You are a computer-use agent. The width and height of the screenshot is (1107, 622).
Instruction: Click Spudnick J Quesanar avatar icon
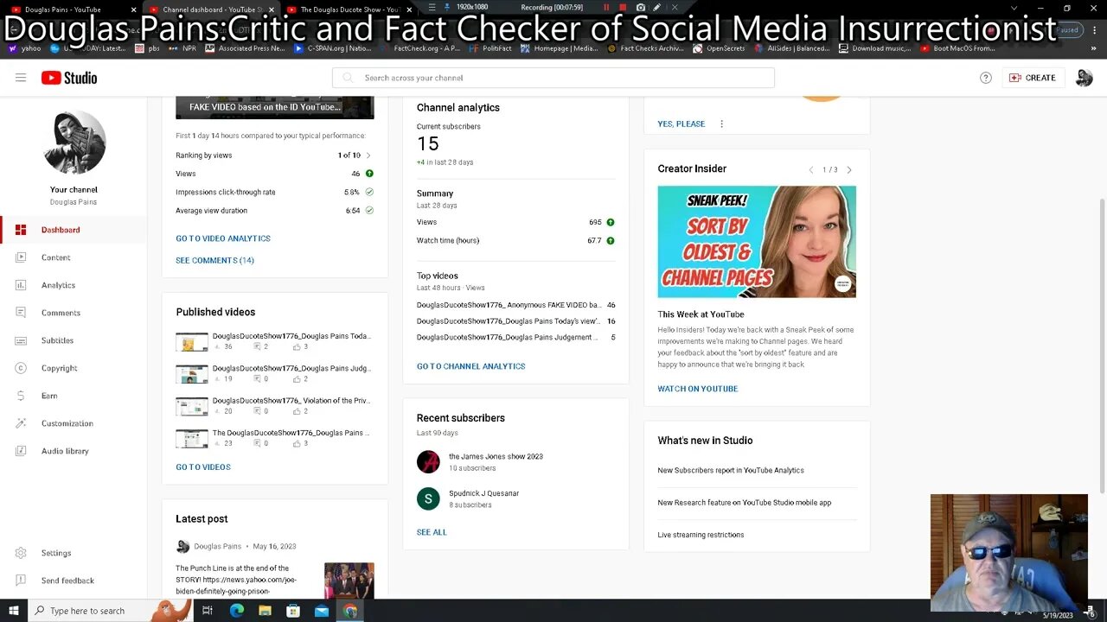(428, 498)
